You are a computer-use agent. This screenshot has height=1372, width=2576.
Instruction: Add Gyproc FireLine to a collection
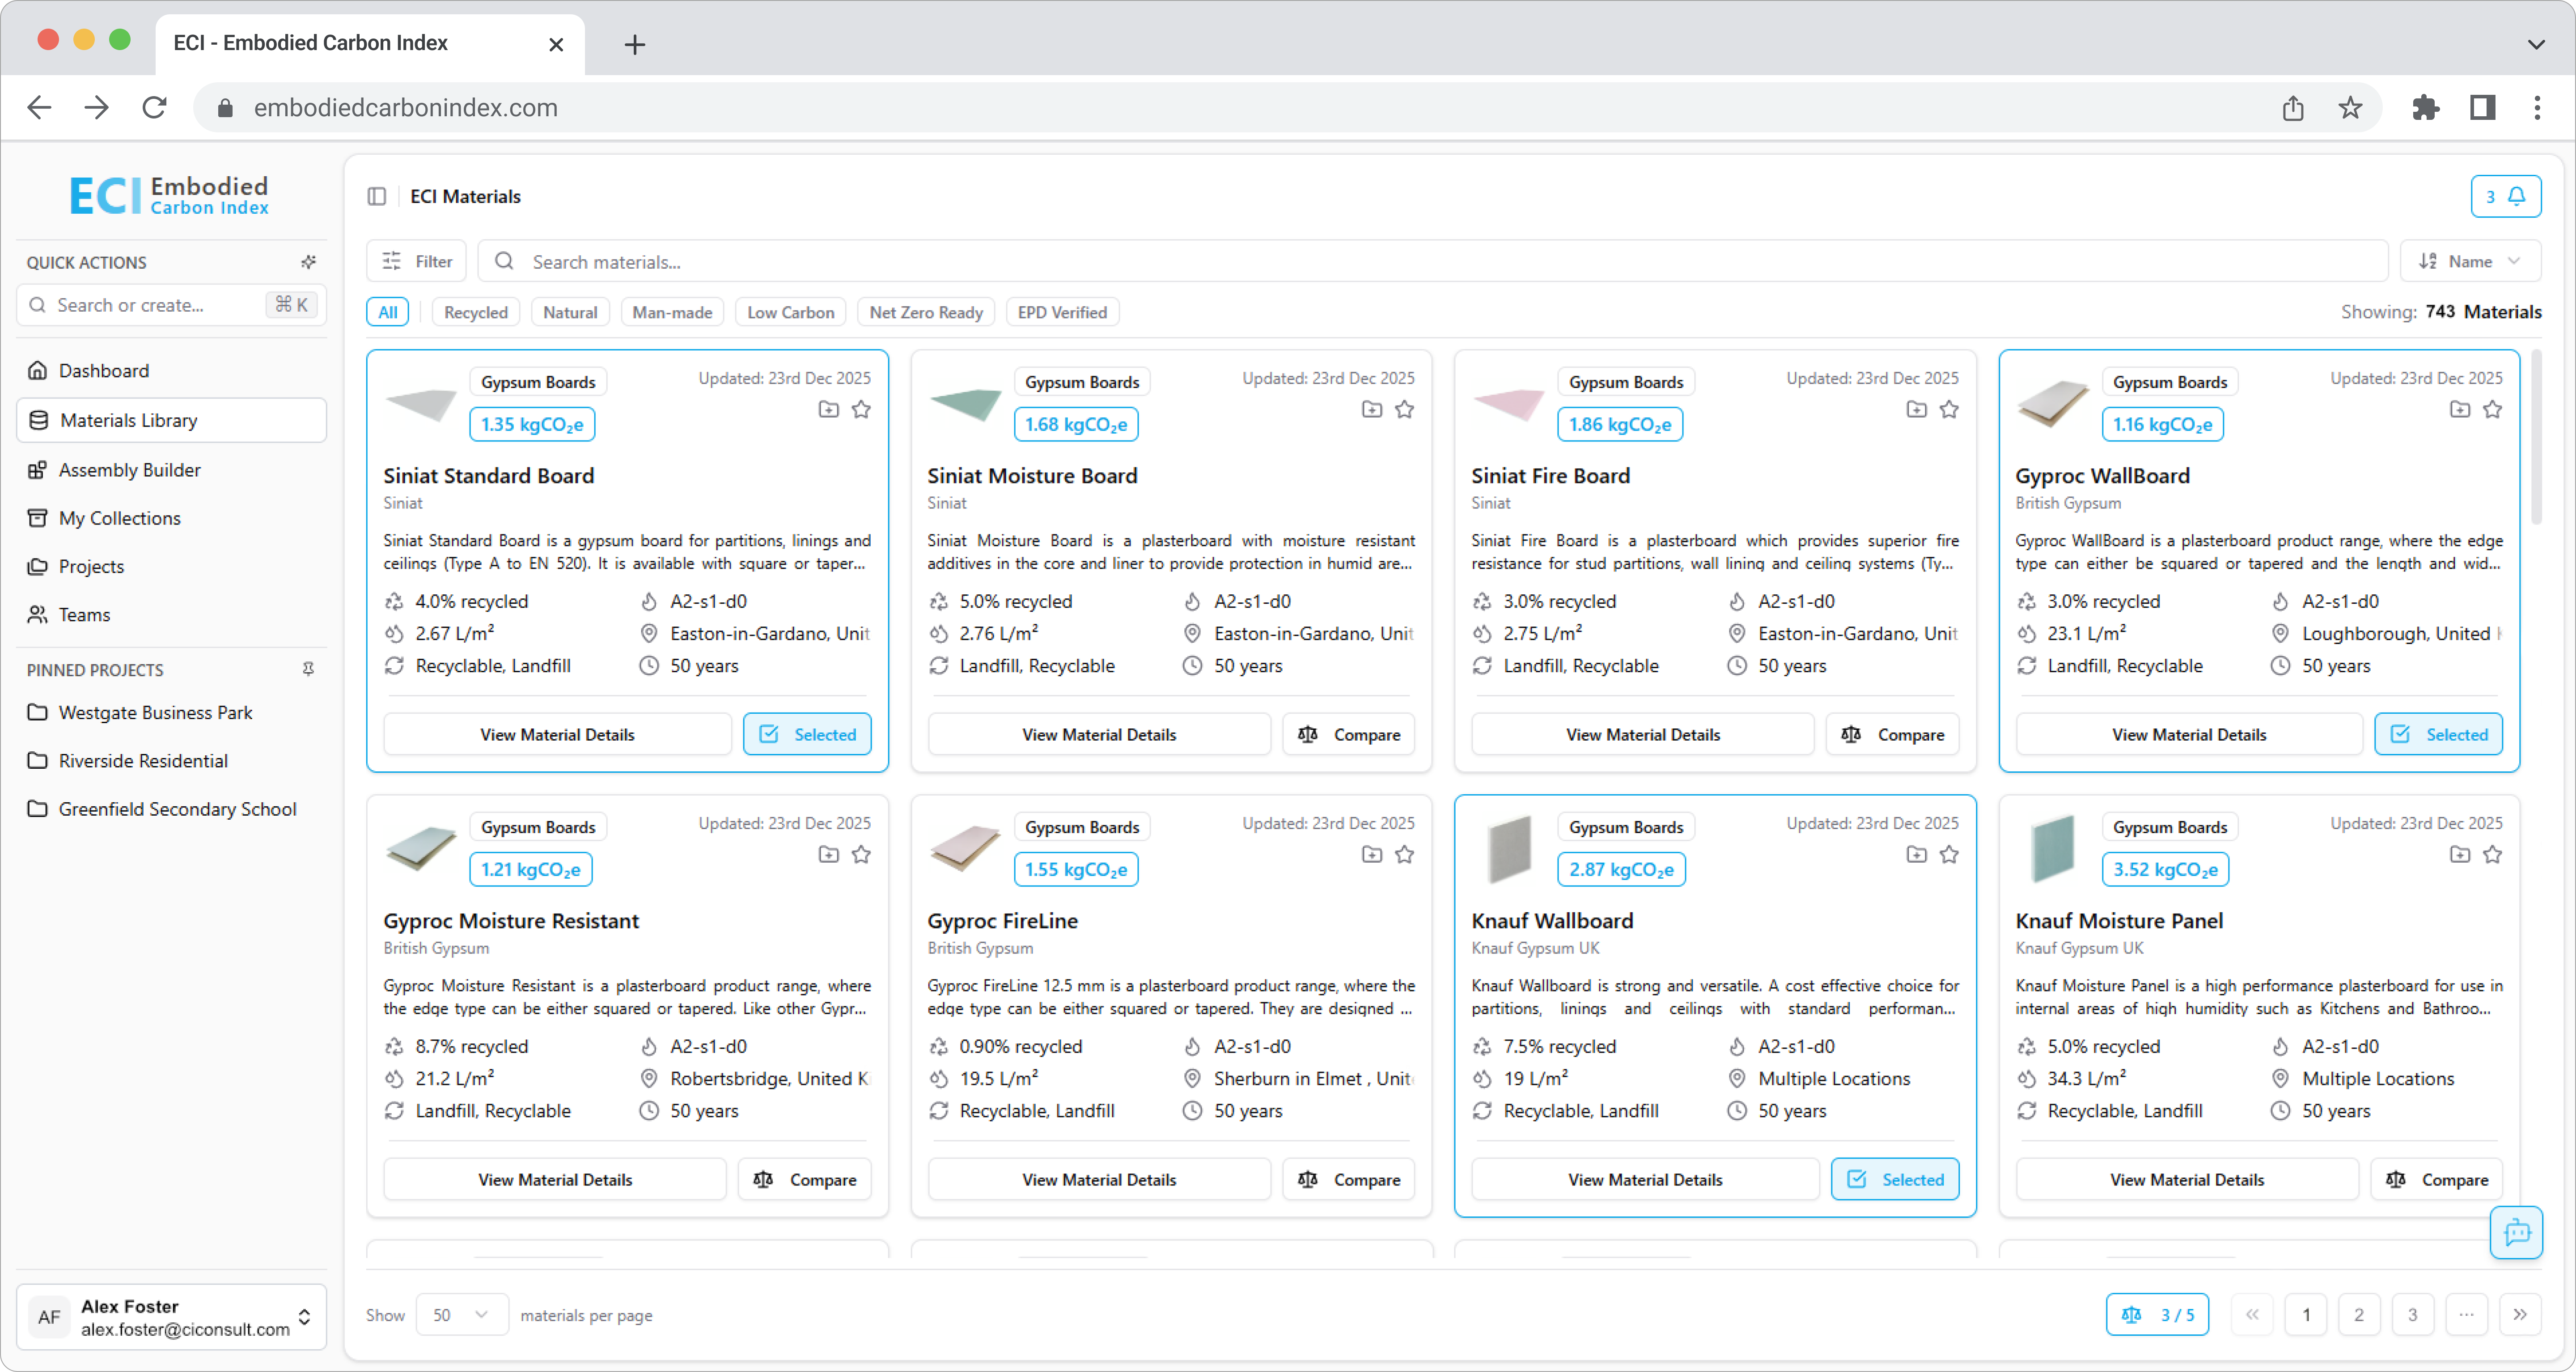[x=1372, y=854]
